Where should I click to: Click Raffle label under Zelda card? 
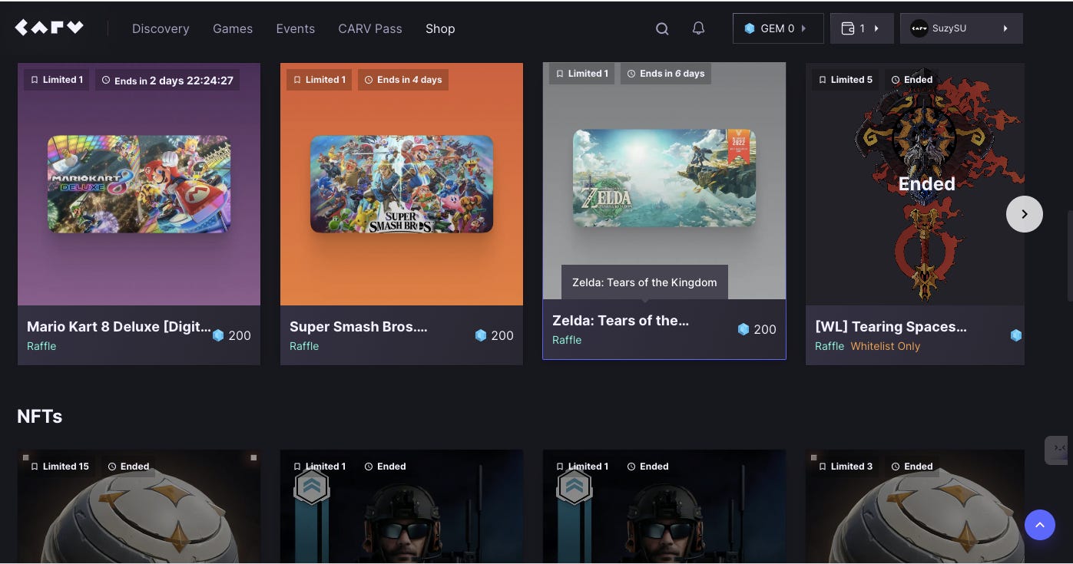(567, 340)
